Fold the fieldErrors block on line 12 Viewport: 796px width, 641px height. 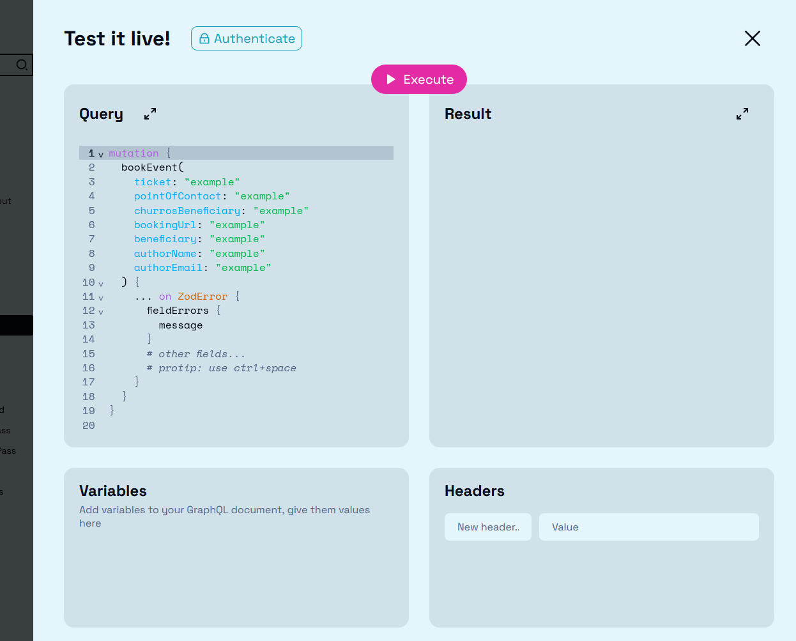point(101,312)
